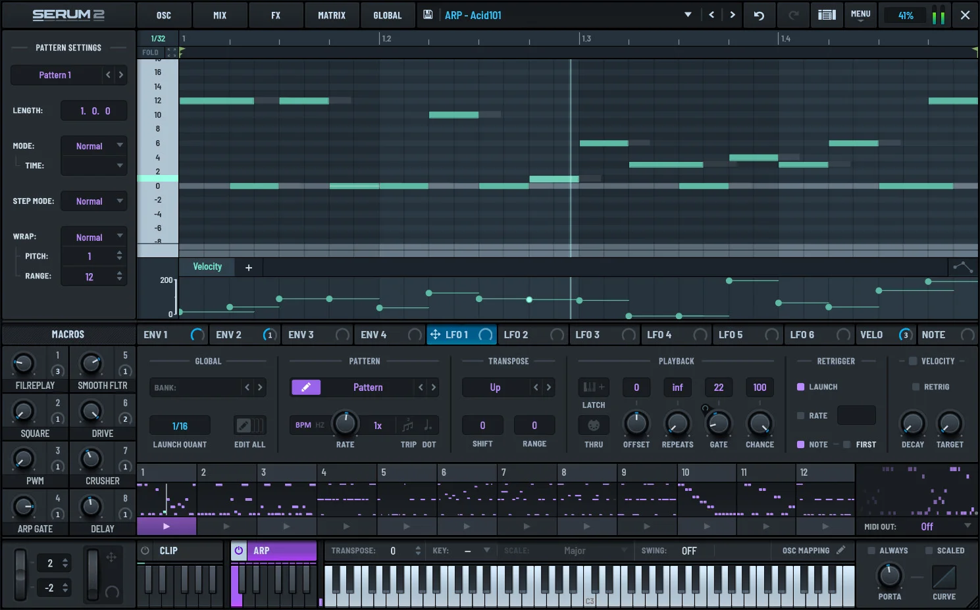The width and height of the screenshot is (980, 610).
Task: Open the MIDI Out dropdown
Action: (x=945, y=526)
